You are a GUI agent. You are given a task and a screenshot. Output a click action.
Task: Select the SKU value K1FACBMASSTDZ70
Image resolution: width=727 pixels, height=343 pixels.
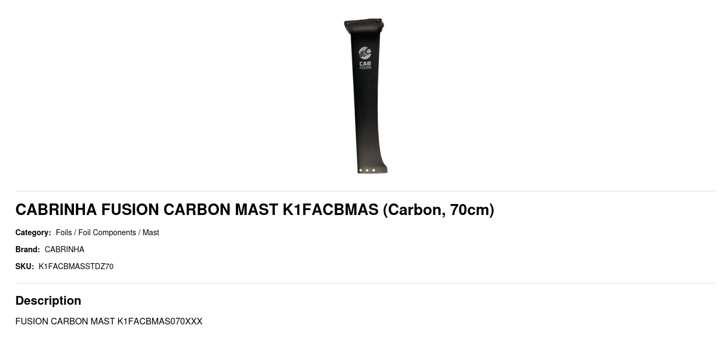tap(76, 266)
